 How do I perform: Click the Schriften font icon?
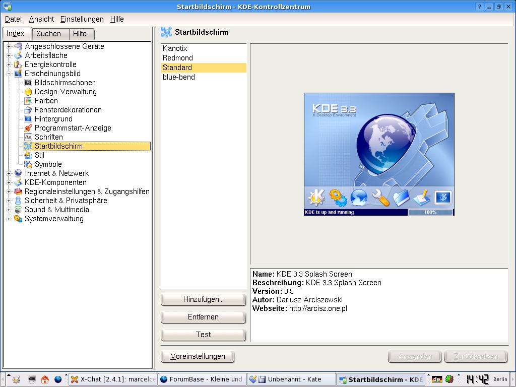pyautogui.click(x=28, y=137)
